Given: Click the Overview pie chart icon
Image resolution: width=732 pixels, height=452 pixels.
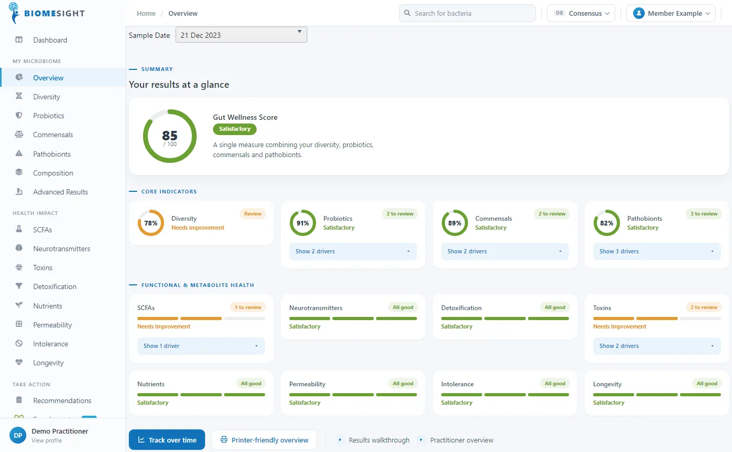Looking at the screenshot, I should [19, 78].
